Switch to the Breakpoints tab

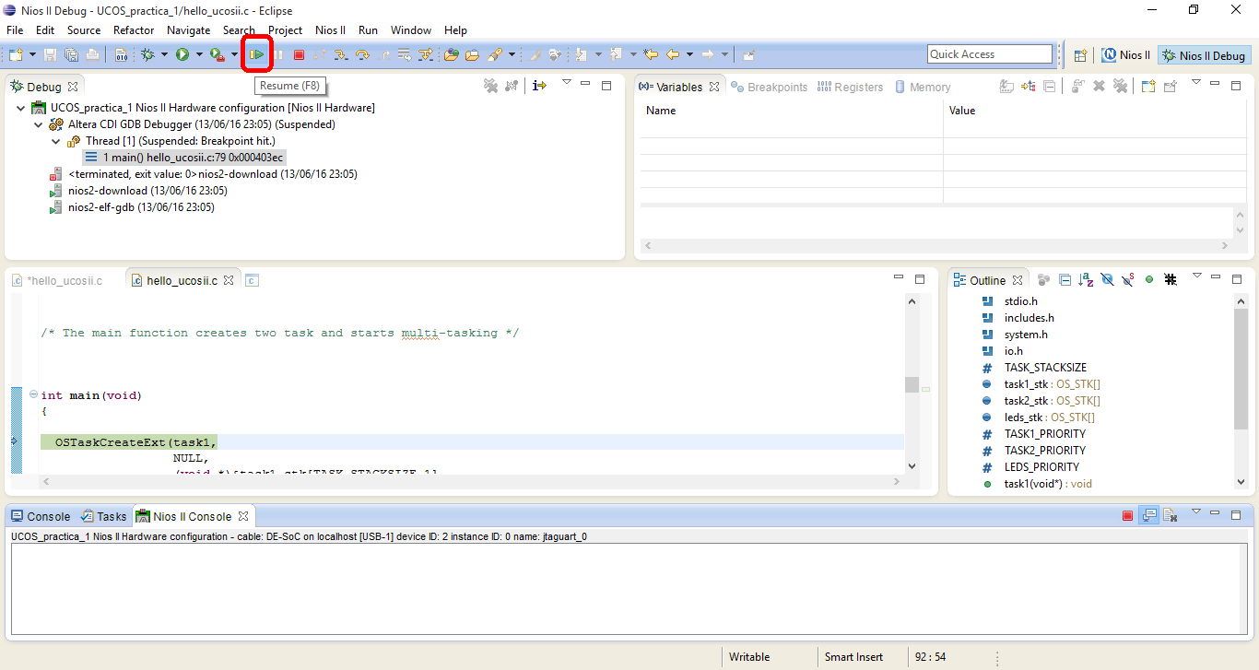(x=769, y=87)
